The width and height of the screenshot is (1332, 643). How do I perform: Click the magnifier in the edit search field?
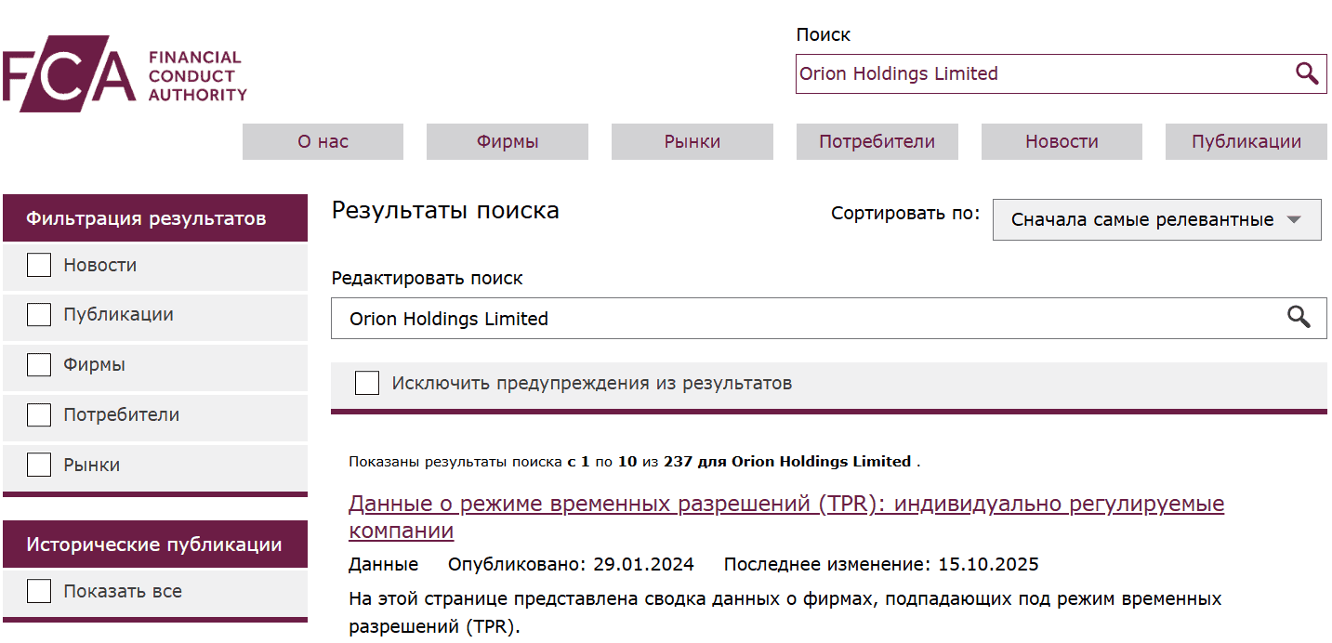[1298, 318]
